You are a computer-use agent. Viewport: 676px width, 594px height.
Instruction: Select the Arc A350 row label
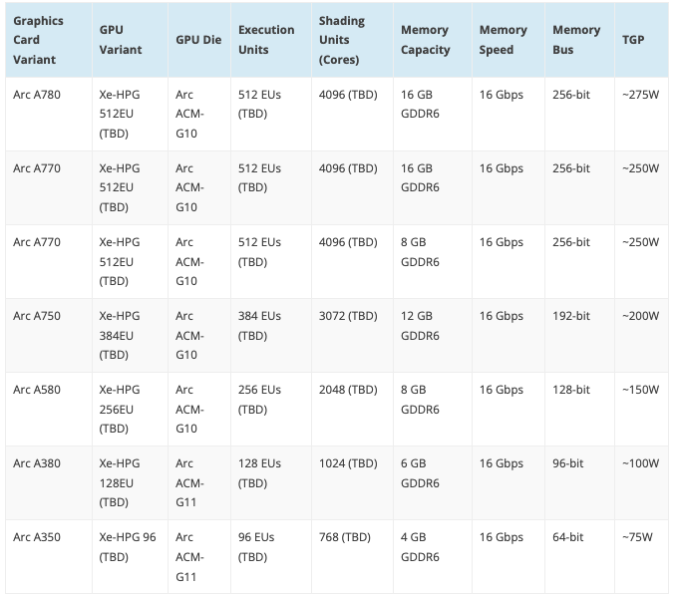pos(37,537)
